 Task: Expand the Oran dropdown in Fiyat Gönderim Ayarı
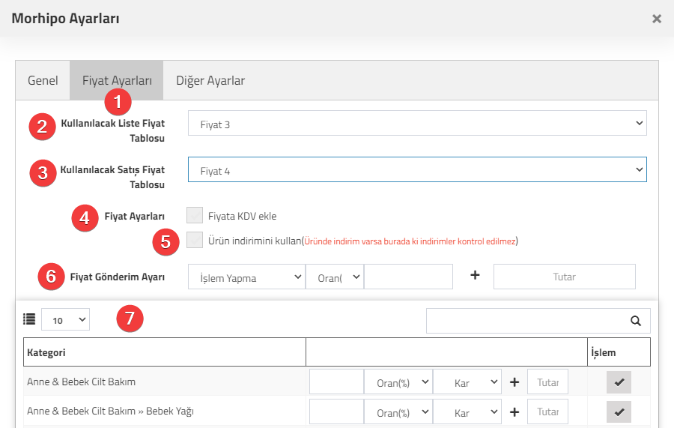[x=335, y=277]
